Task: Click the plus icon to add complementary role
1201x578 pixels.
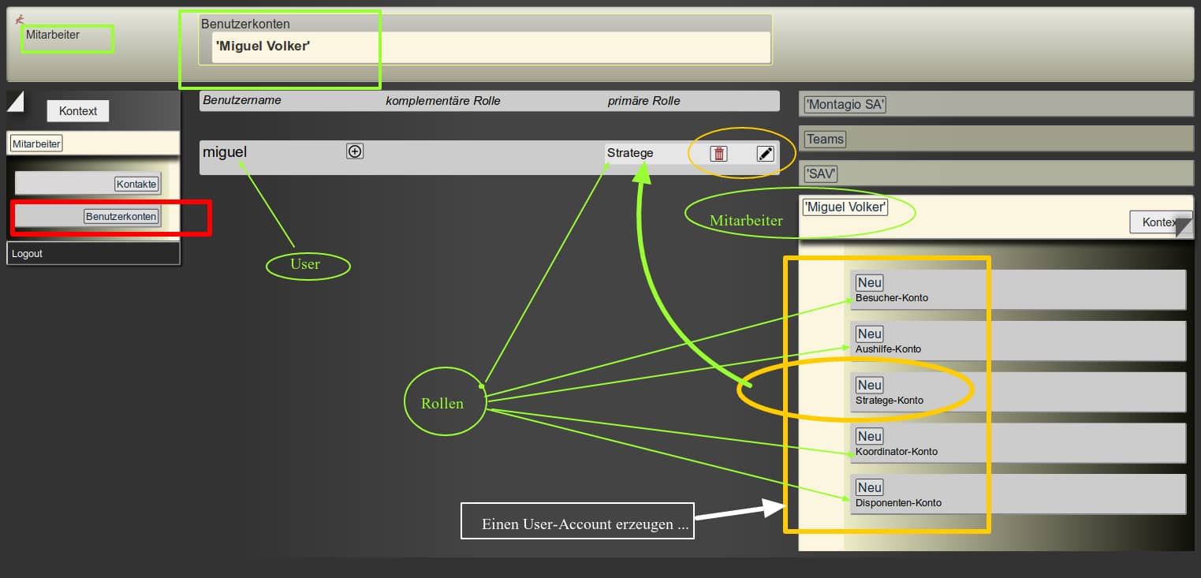Action: pyautogui.click(x=355, y=151)
